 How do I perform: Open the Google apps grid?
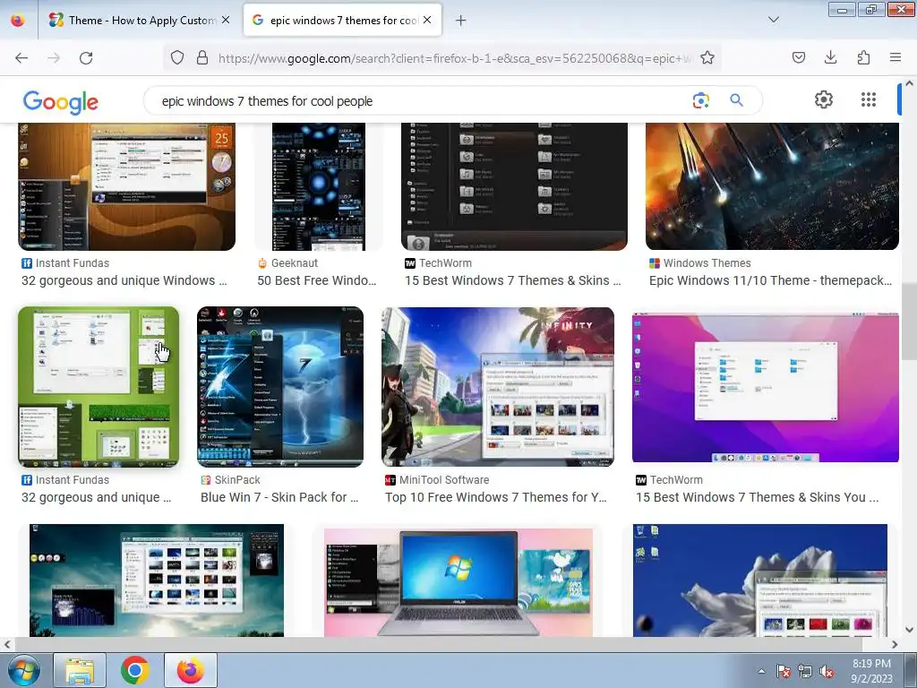[869, 99]
